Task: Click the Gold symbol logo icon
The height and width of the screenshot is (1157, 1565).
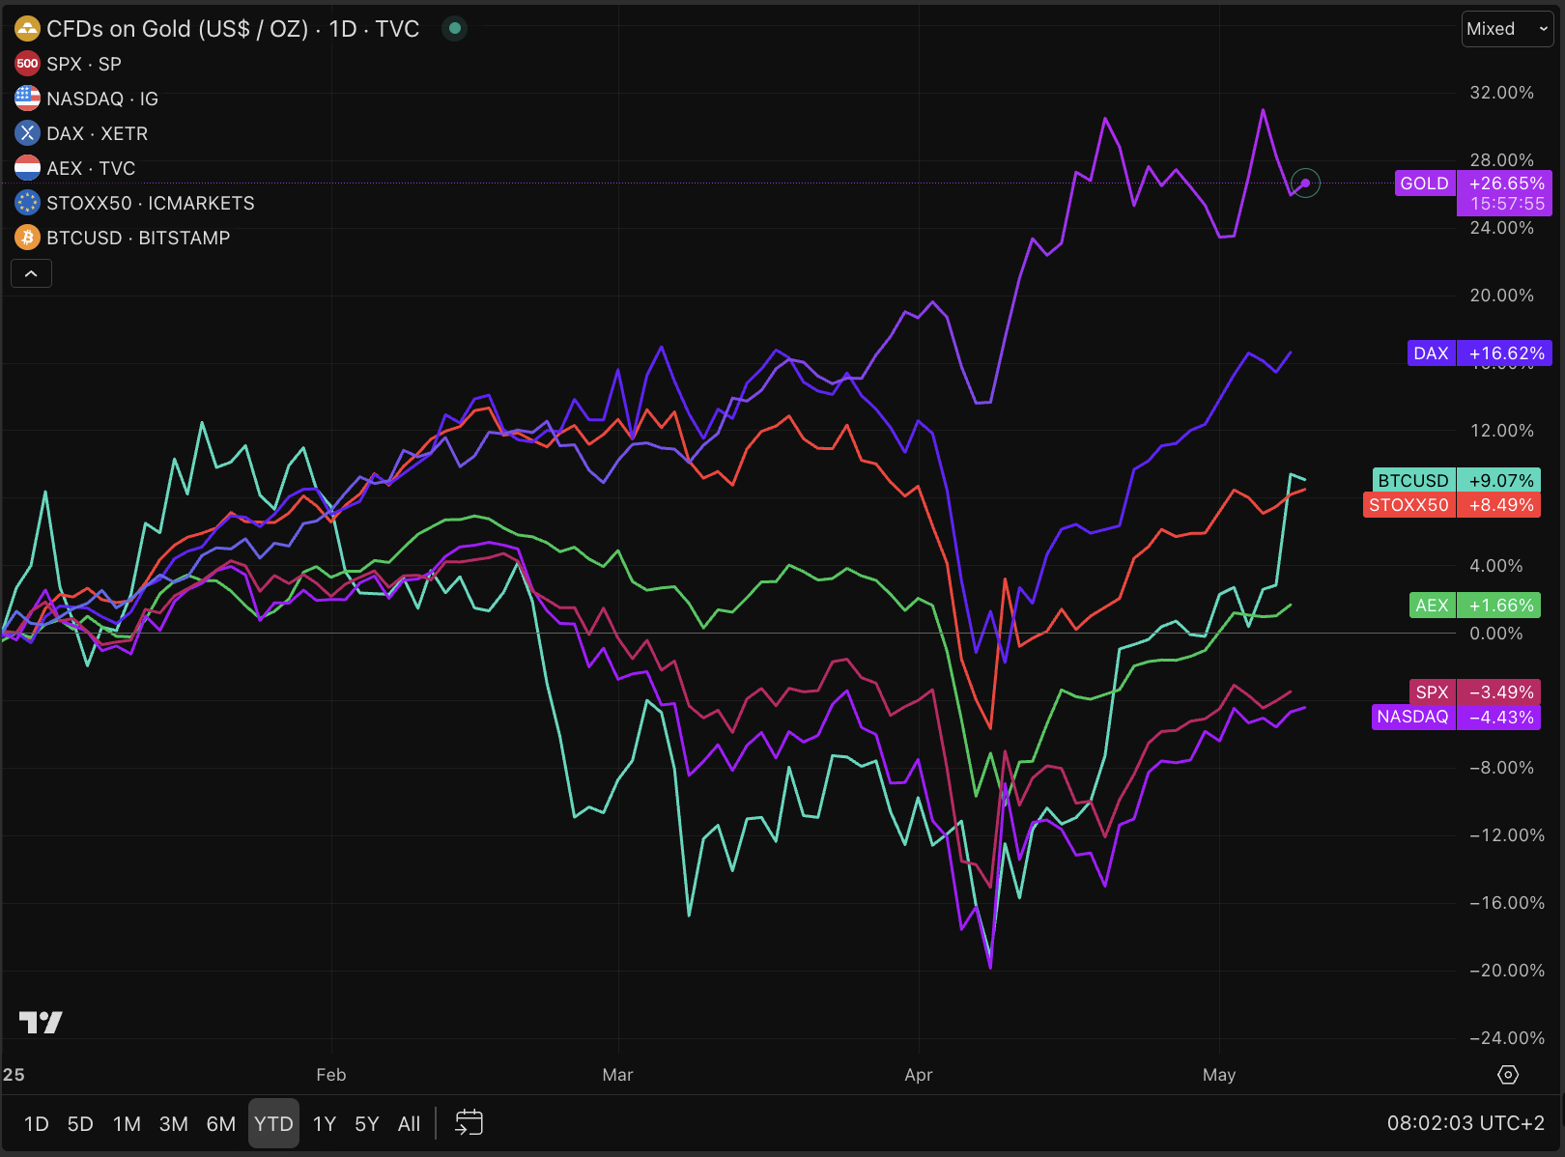Action: click(27, 29)
